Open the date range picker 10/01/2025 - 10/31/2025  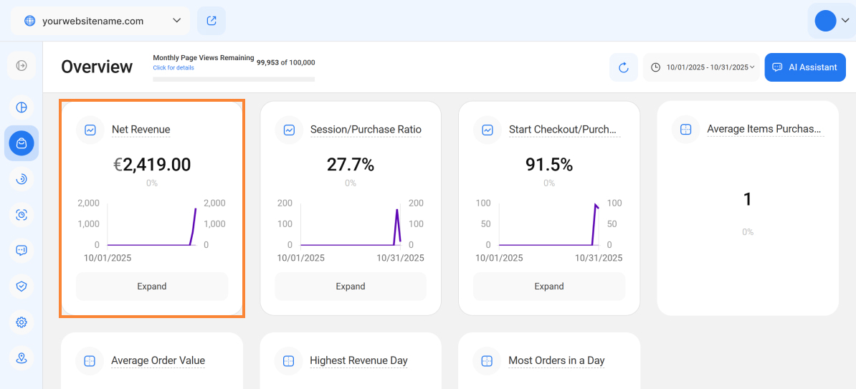701,67
